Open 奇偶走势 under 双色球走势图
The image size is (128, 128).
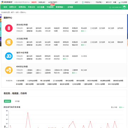tap(75, 28)
